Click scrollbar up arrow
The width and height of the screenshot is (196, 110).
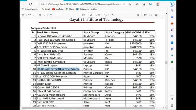166,13
